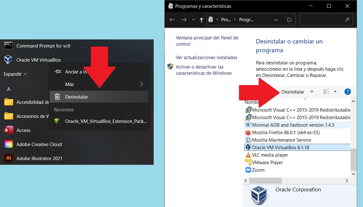The width and height of the screenshot is (363, 207).
Task: Click the horizontal scrollbar thumb in program list
Action: pos(265,180)
